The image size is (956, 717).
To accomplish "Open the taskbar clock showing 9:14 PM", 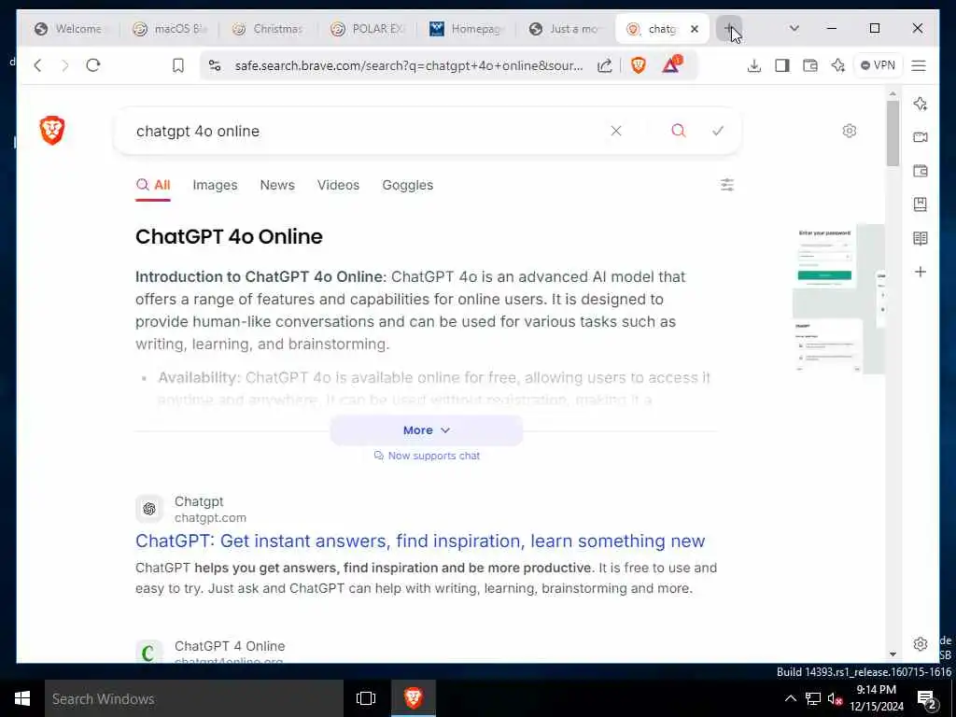I will [876, 698].
